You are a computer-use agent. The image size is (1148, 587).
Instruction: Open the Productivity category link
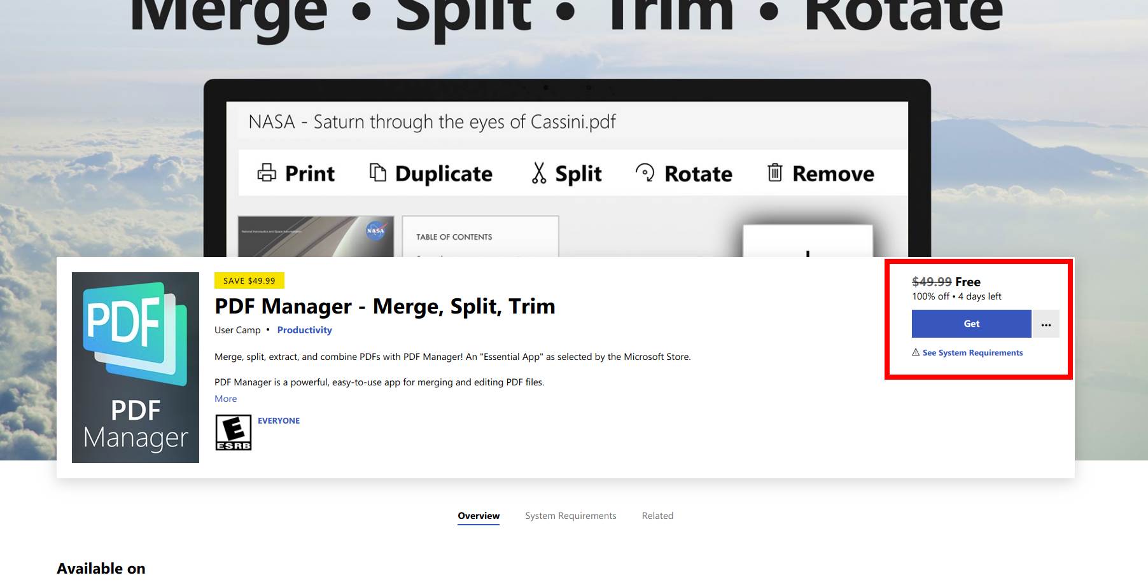click(x=304, y=330)
